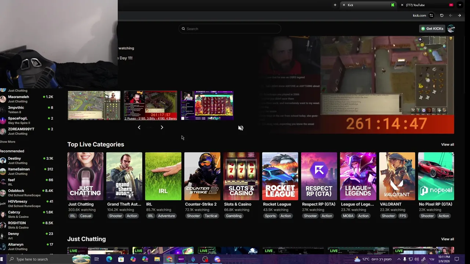This screenshot has height=264, width=470.
Task: Open a new browser tab with plus
Action: click(335, 5)
